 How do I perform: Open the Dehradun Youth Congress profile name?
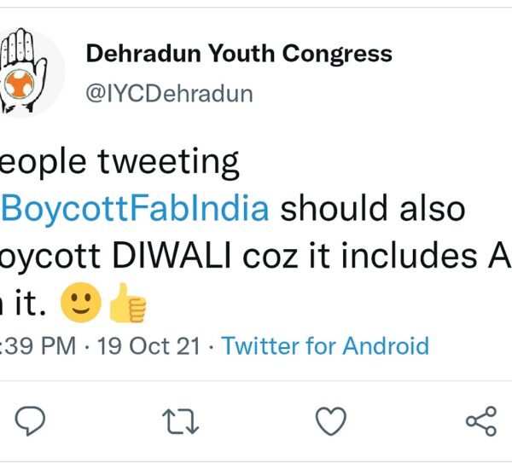239,55
